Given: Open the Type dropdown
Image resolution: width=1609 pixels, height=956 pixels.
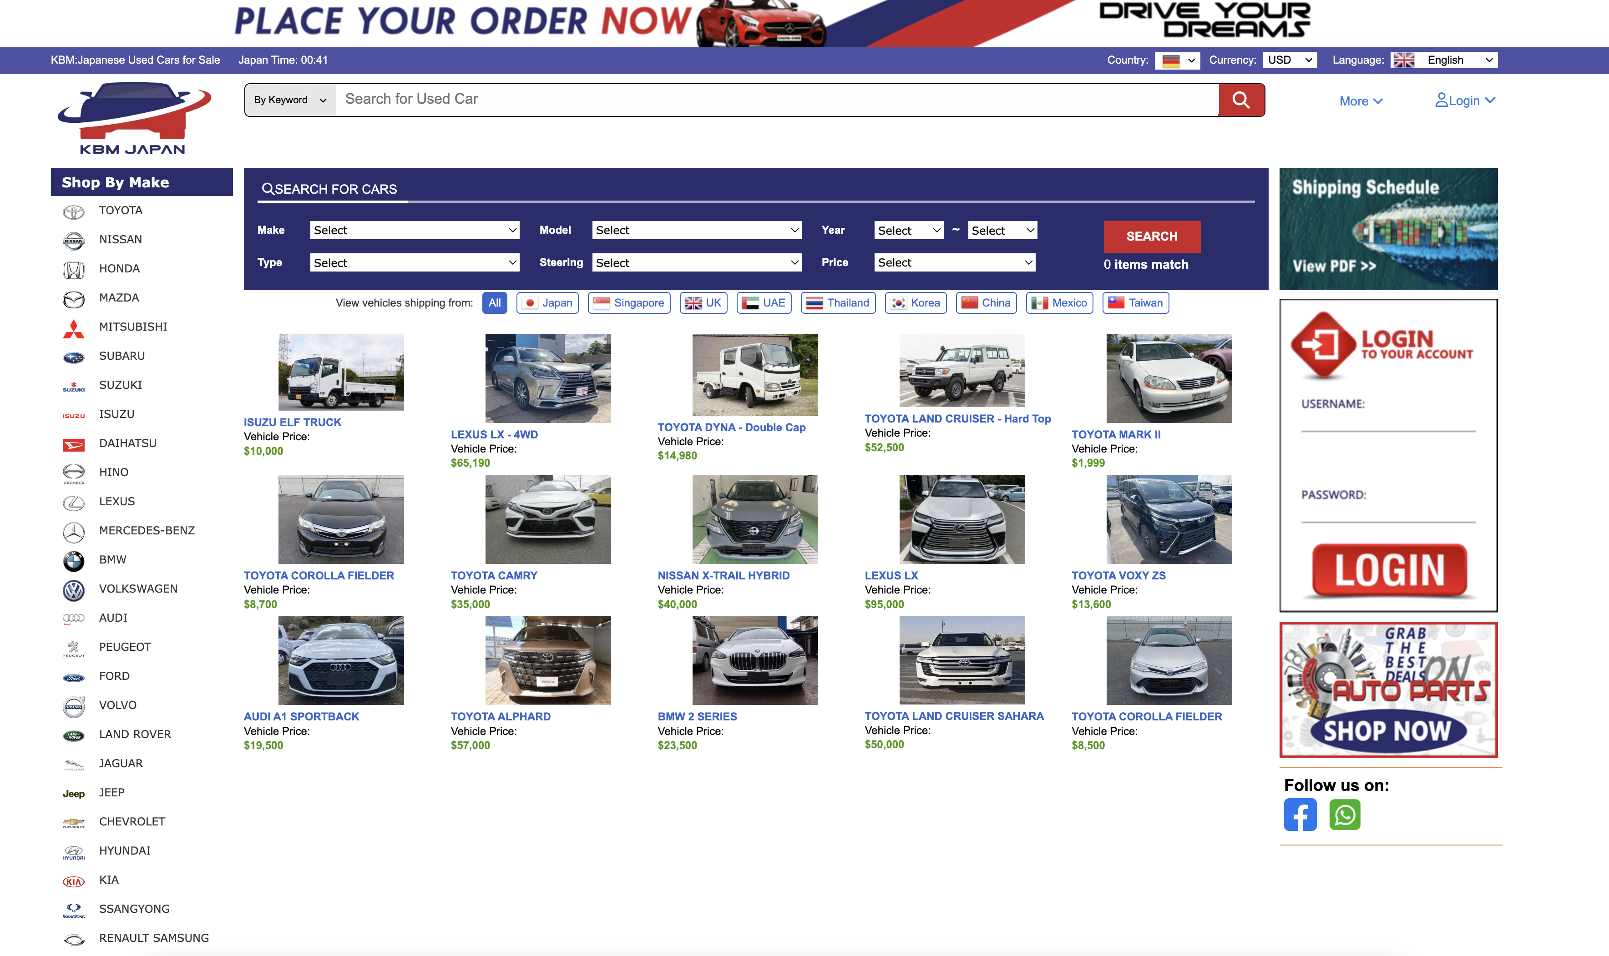Looking at the screenshot, I should tap(415, 262).
